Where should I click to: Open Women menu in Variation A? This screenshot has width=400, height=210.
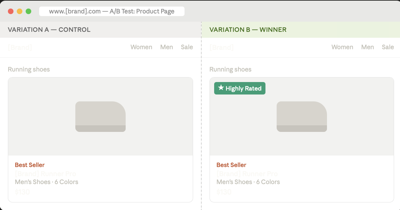click(141, 47)
